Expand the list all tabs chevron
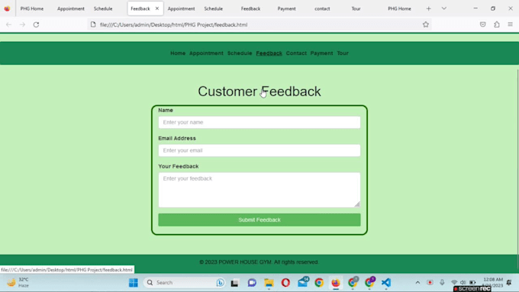The image size is (519, 292). pyautogui.click(x=444, y=8)
